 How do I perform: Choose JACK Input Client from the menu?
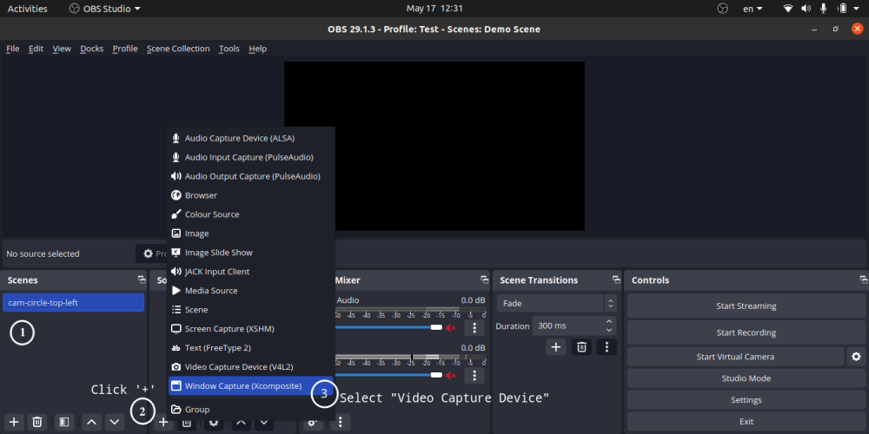(x=251, y=272)
